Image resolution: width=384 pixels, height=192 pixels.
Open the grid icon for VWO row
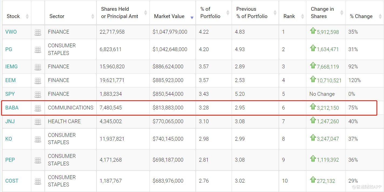38,33
